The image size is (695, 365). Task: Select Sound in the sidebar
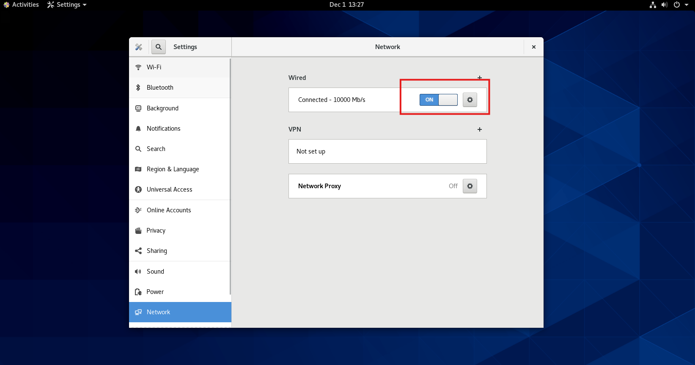155,272
